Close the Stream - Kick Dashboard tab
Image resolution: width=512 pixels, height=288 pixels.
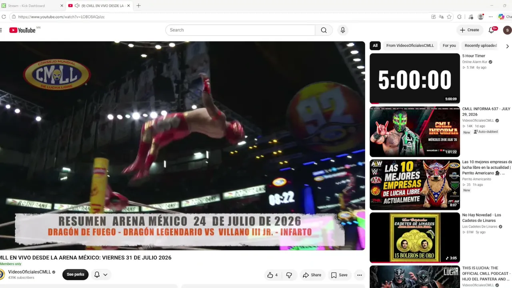coord(62,6)
